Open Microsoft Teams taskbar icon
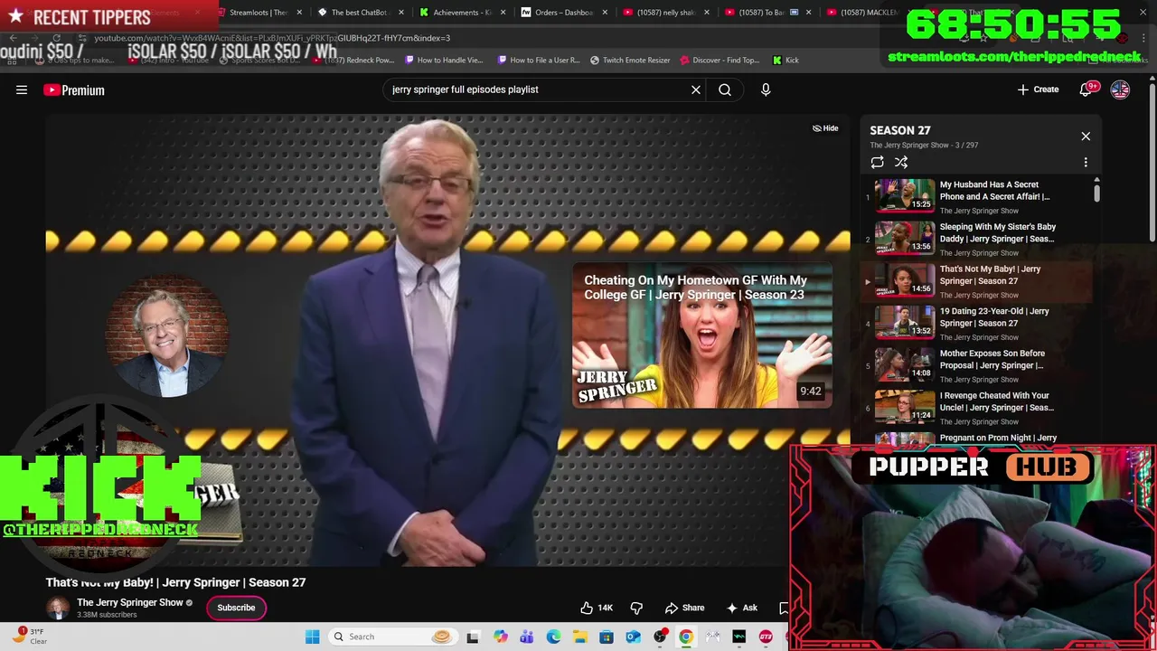The image size is (1157, 651). (527, 637)
